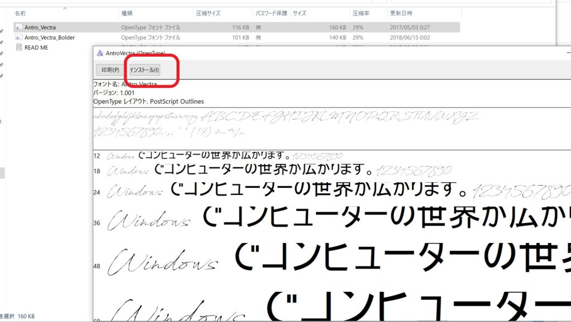
Task: Click the パスワード保護 column header
Action: coord(271,13)
